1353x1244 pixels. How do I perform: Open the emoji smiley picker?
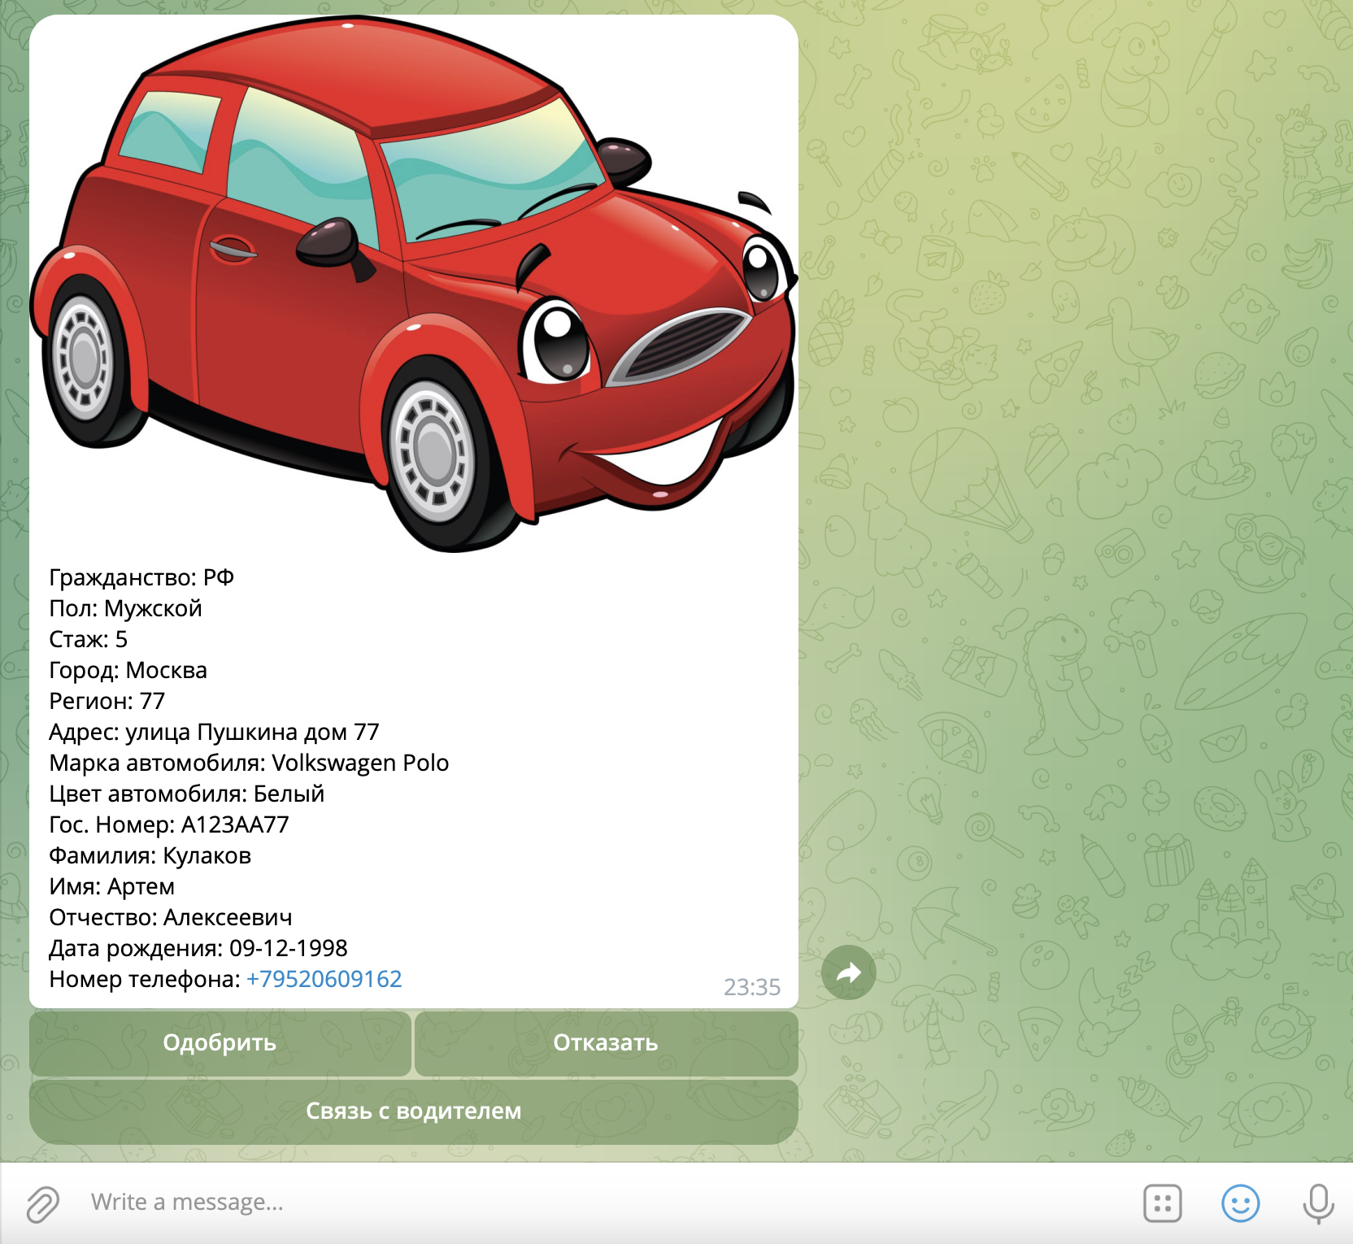point(1240,1203)
